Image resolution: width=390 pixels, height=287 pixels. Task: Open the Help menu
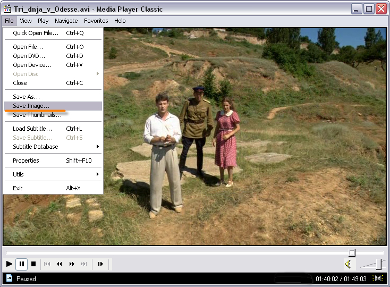click(120, 21)
